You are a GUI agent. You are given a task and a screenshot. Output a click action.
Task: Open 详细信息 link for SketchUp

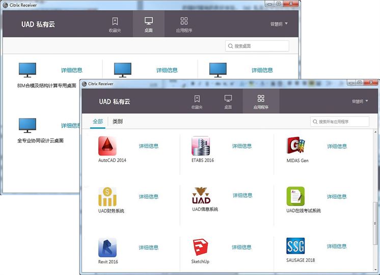tap(241, 247)
